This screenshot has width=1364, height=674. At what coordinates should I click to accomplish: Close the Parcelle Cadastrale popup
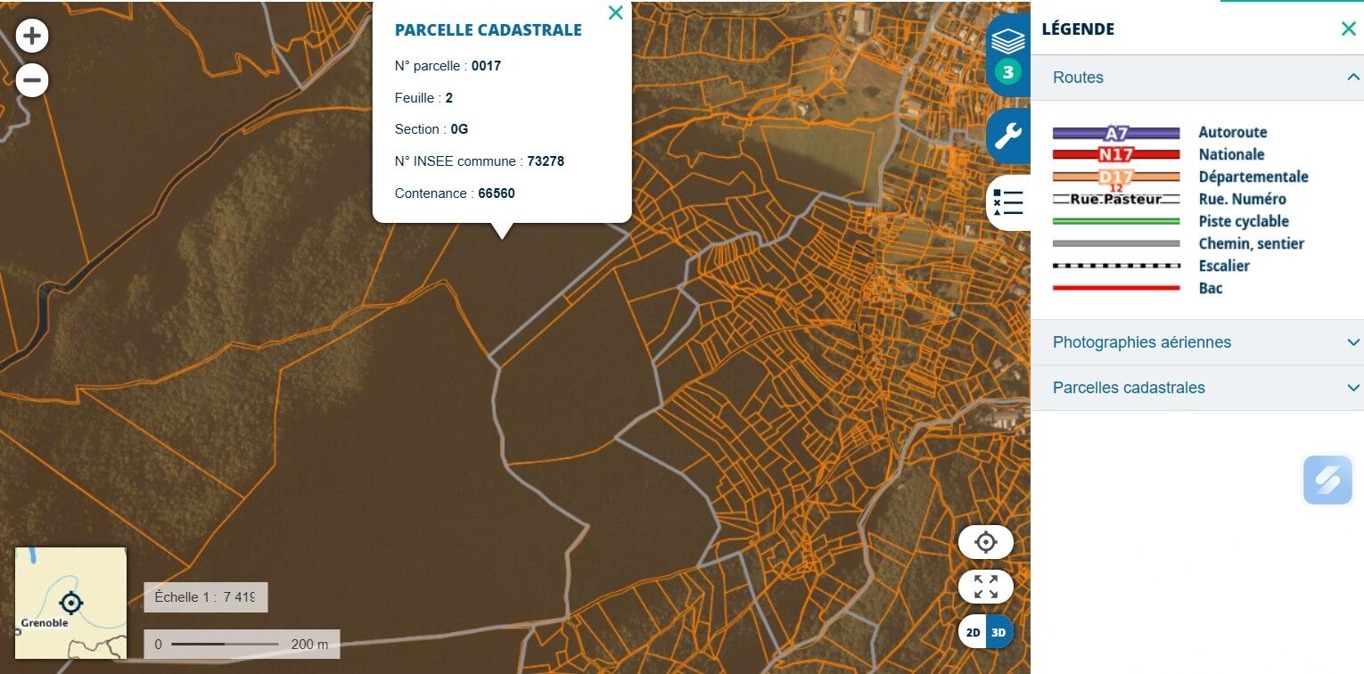[x=615, y=12]
